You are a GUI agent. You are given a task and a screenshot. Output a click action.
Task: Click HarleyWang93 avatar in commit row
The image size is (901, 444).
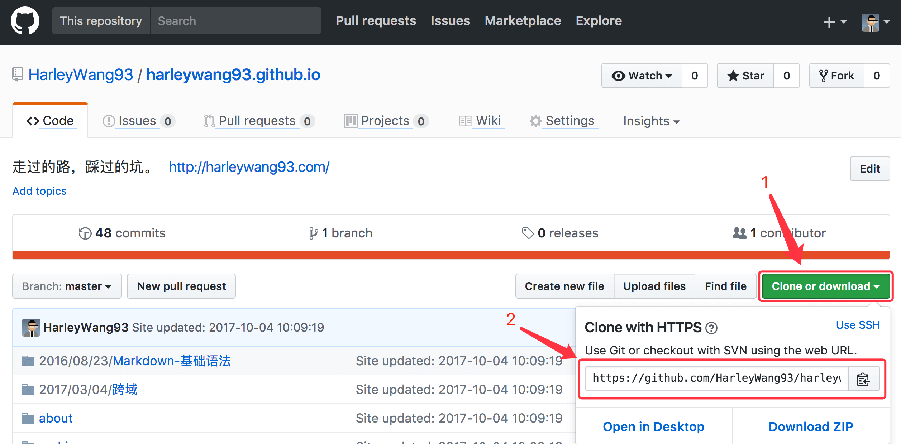(31, 328)
